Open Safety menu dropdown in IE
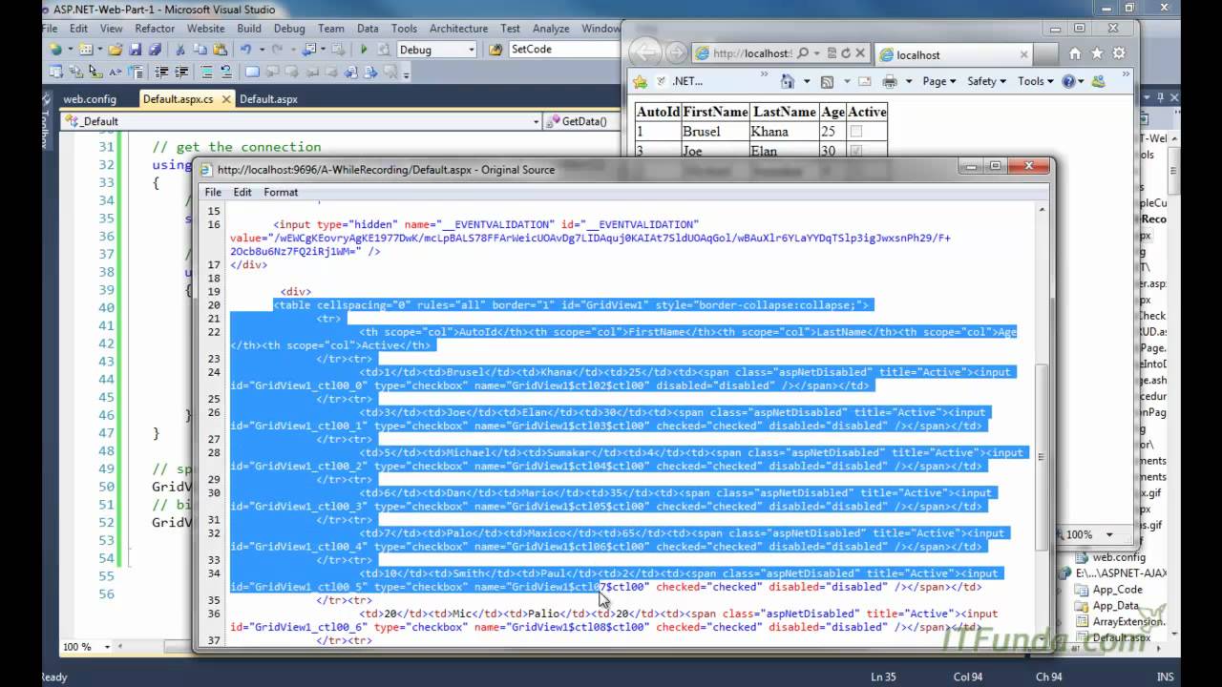This screenshot has width=1222, height=687. coord(986,81)
